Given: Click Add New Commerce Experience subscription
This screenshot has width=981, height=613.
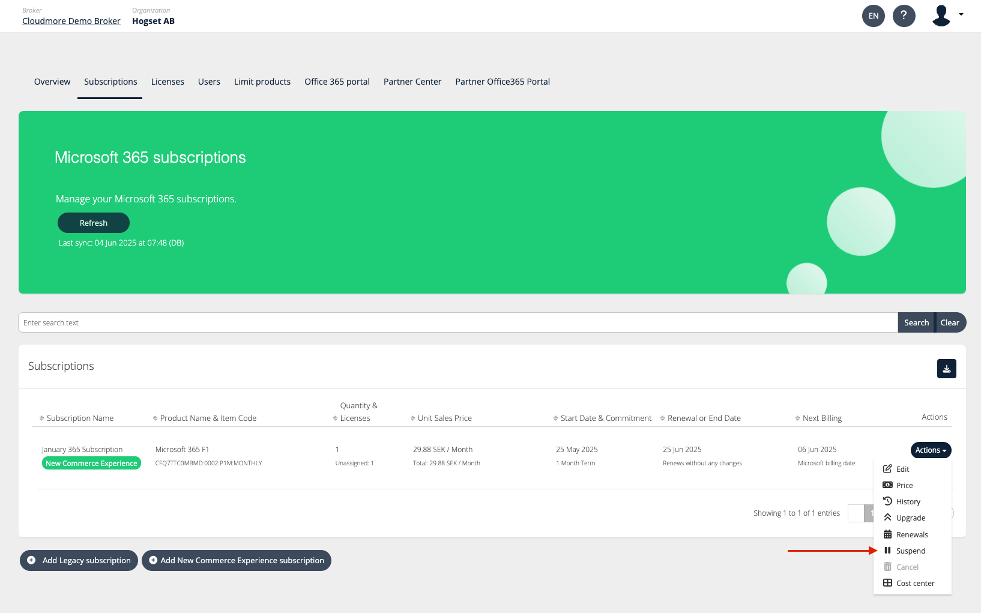Looking at the screenshot, I should point(237,560).
